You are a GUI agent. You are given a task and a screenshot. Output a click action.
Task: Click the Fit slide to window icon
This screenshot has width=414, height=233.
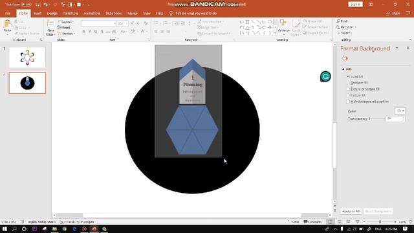click(411, 222)
